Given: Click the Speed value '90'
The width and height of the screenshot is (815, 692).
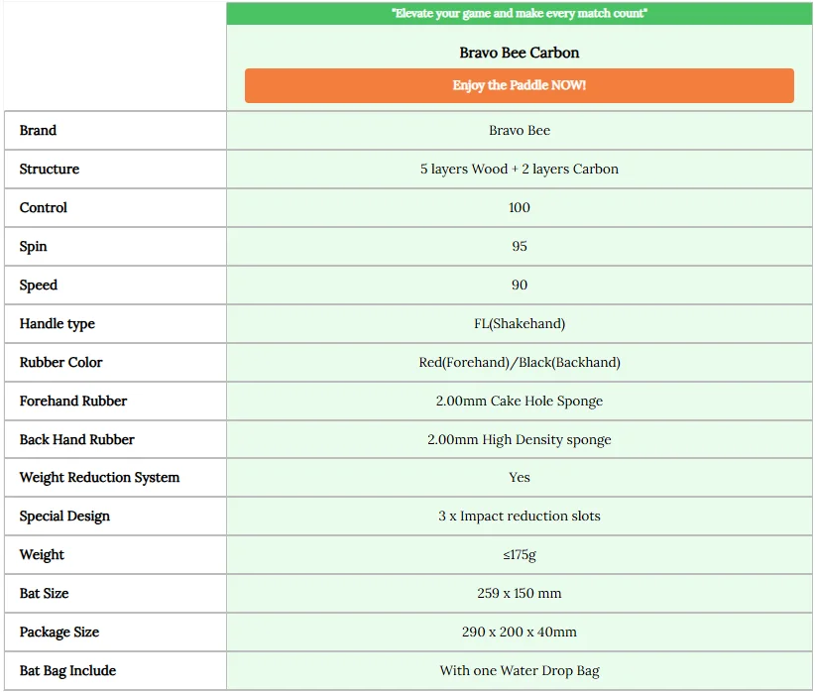Looking at the screenshot, I should coord(520,285).
